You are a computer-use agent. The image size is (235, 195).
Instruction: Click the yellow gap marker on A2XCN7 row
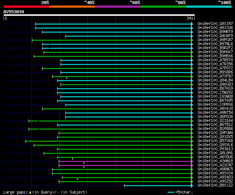[84, 167]
